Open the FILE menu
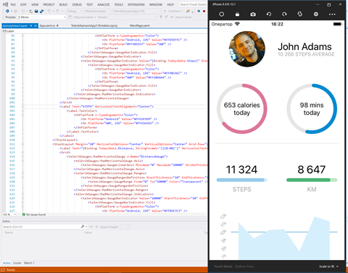 13,4
